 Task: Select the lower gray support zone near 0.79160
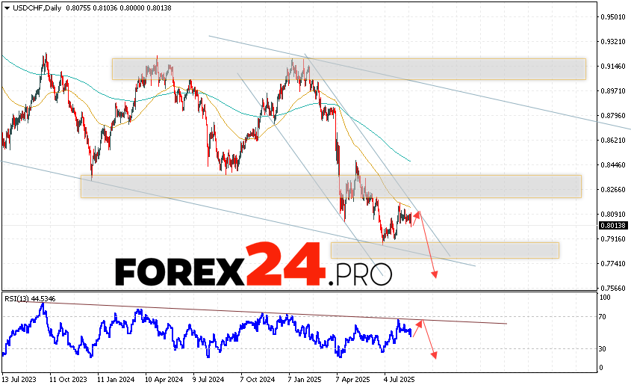pos(444,250)
